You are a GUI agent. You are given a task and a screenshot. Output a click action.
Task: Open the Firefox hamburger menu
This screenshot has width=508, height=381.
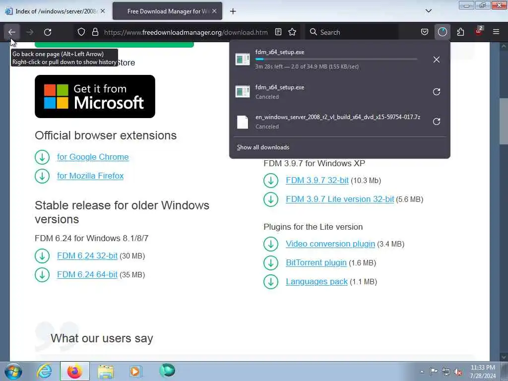pyautogui.click(x=496, y=32)
